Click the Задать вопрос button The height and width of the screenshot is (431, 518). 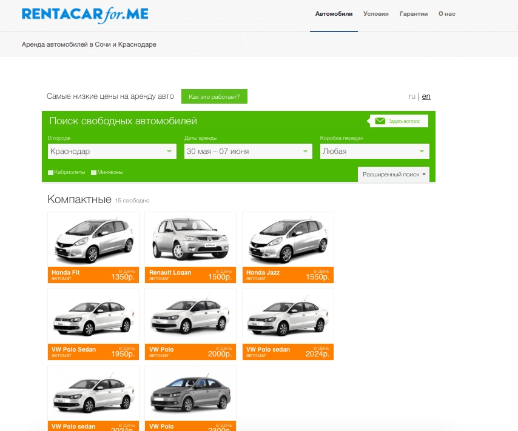(x=399, y=121)
